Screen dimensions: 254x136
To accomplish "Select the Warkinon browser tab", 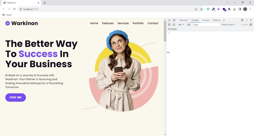I will click(x=21, y=3).
